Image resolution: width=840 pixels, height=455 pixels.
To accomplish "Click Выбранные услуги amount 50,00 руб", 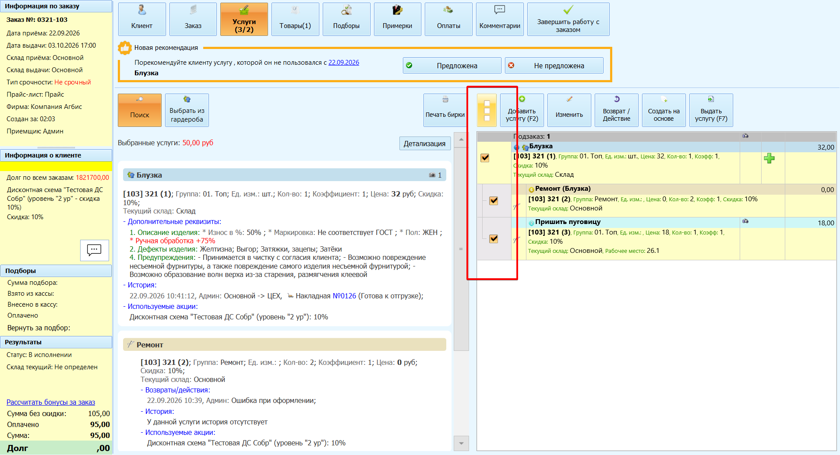I will pos(198,143).
